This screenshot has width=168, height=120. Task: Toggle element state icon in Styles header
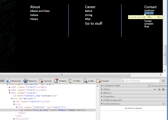point(159,89)
